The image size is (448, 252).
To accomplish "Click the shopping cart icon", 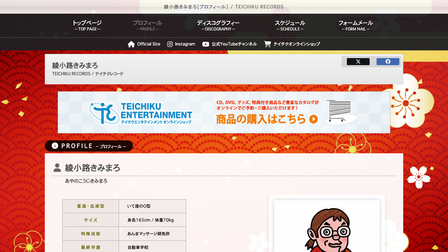I will (x=267, y=44).
